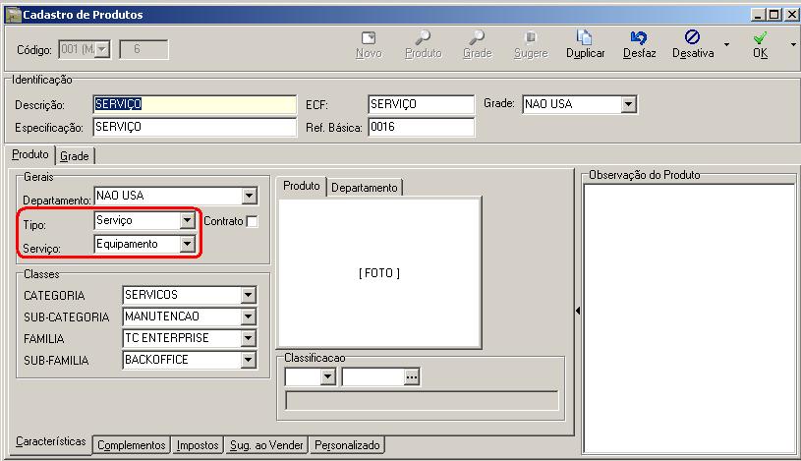Screen dimensions: 801x461
Task: Open the Produto search icon
Action: coord(423,37)
